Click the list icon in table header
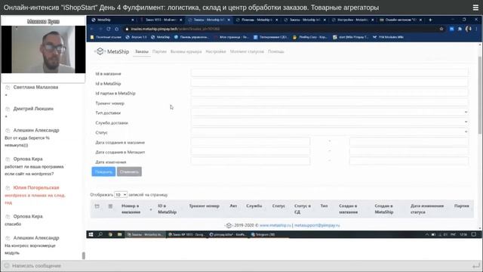The width and height of the screenshot is (483, 272). [x=110, y=206]
